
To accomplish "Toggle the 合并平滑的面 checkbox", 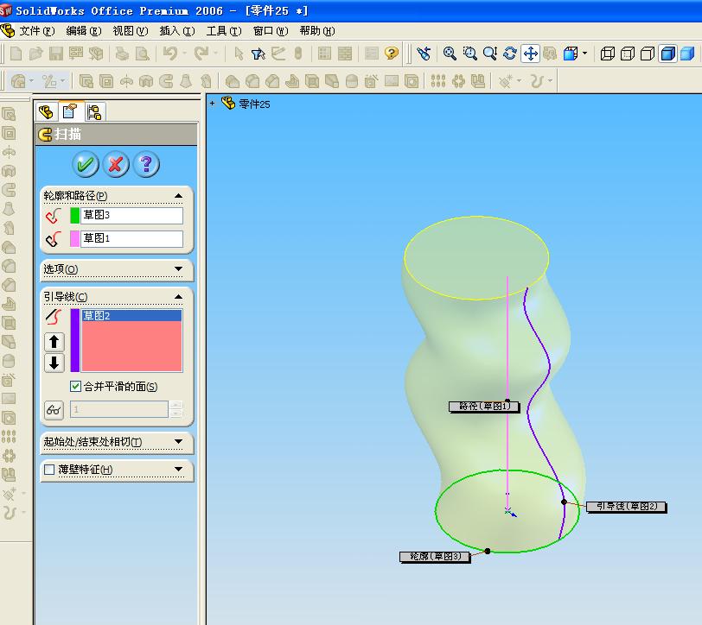I will tap(75, 386).
